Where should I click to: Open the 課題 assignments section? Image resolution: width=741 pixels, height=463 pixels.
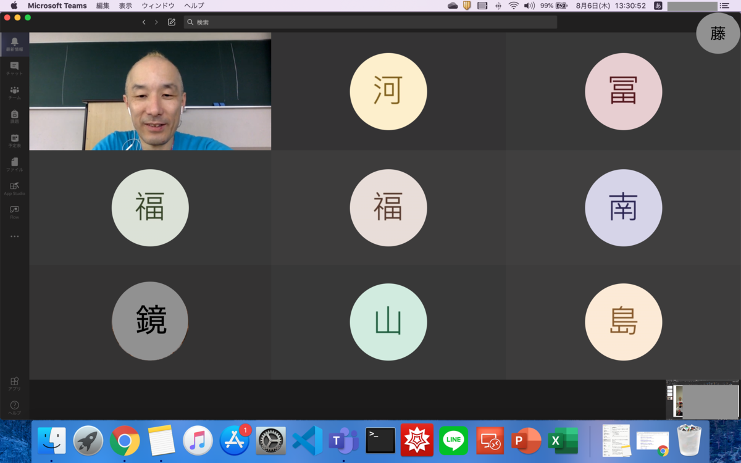[14, 117]
